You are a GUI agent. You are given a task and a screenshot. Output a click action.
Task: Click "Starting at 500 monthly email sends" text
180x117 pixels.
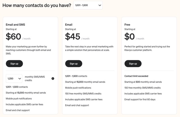pyautogui.click(x=143, y=82)
